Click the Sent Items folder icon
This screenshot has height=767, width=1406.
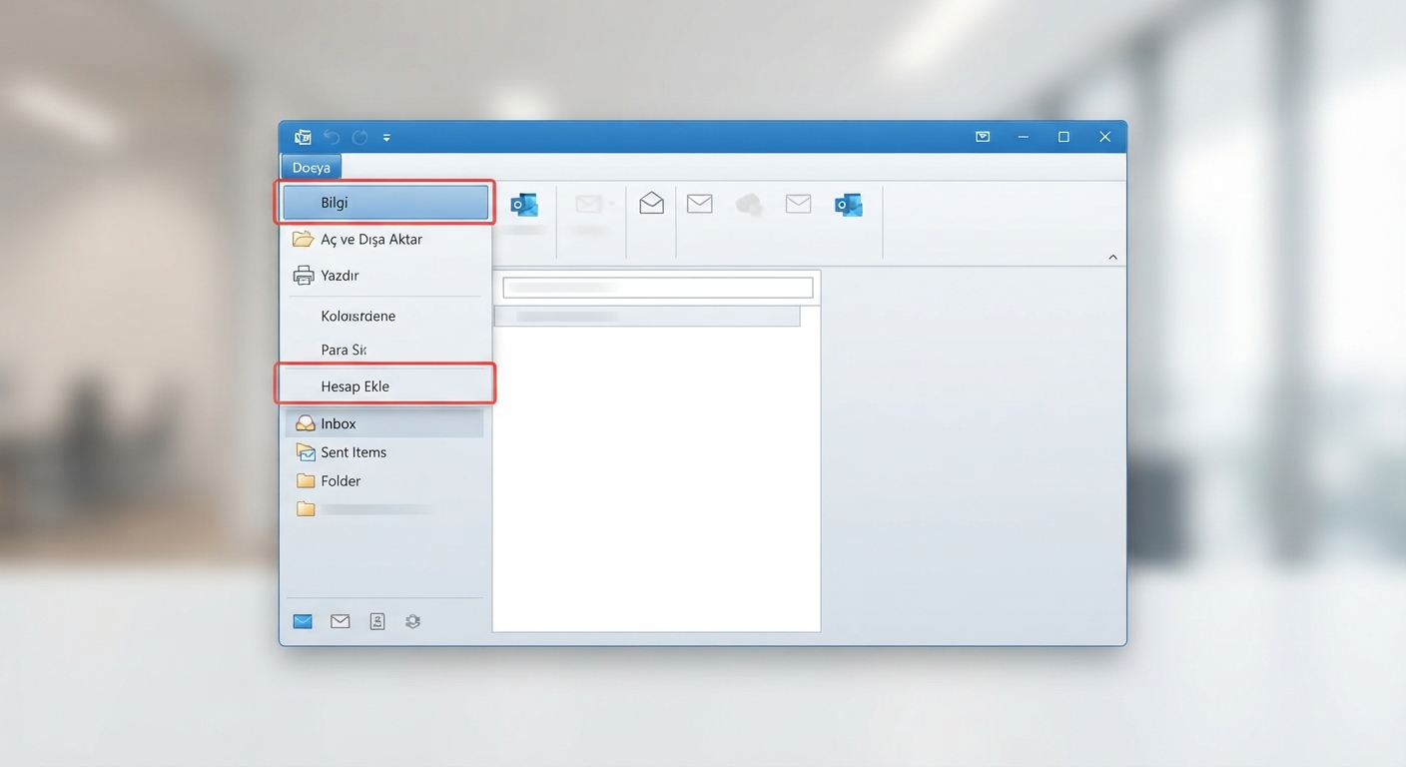point(306,452)
